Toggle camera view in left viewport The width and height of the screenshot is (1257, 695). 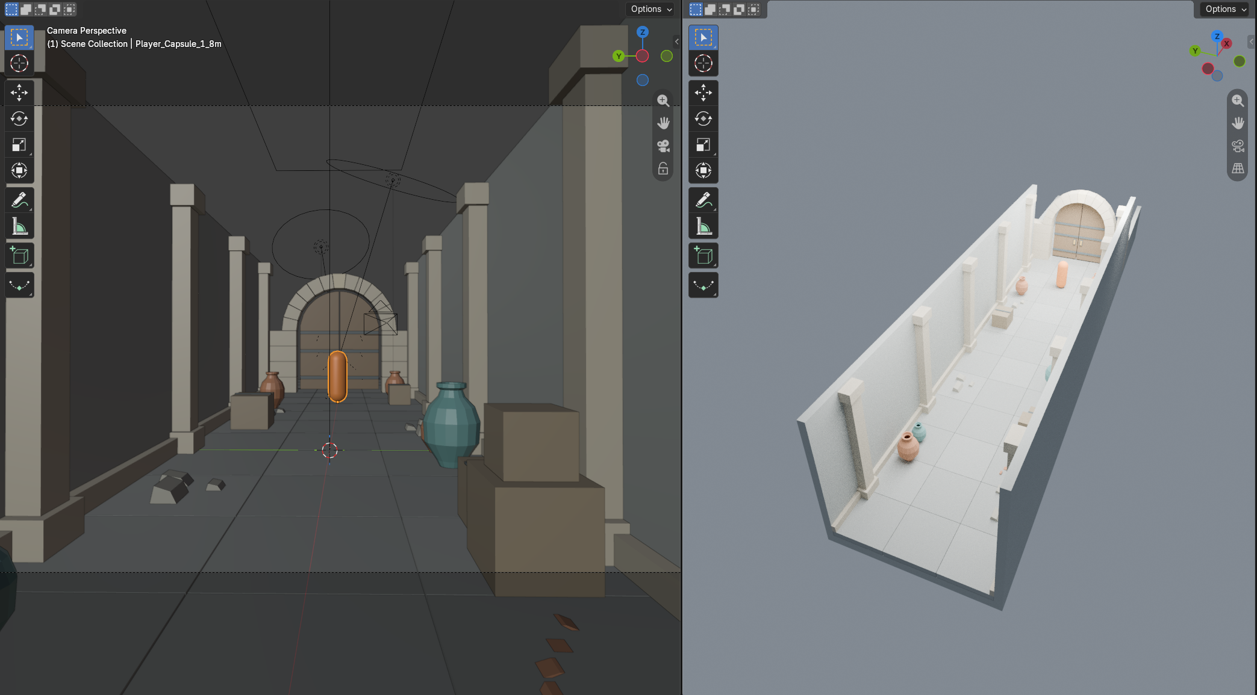point(663,146)
